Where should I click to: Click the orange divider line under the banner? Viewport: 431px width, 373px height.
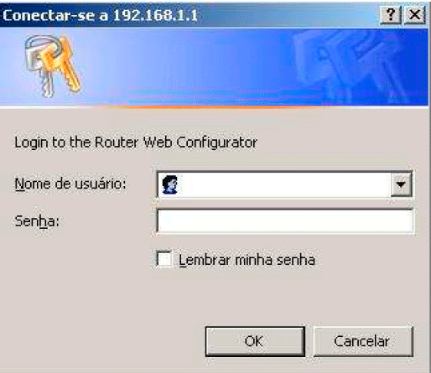[214, 106]
